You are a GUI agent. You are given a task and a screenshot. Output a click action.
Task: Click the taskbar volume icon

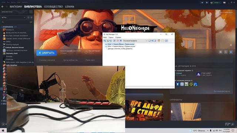[217, 130]
